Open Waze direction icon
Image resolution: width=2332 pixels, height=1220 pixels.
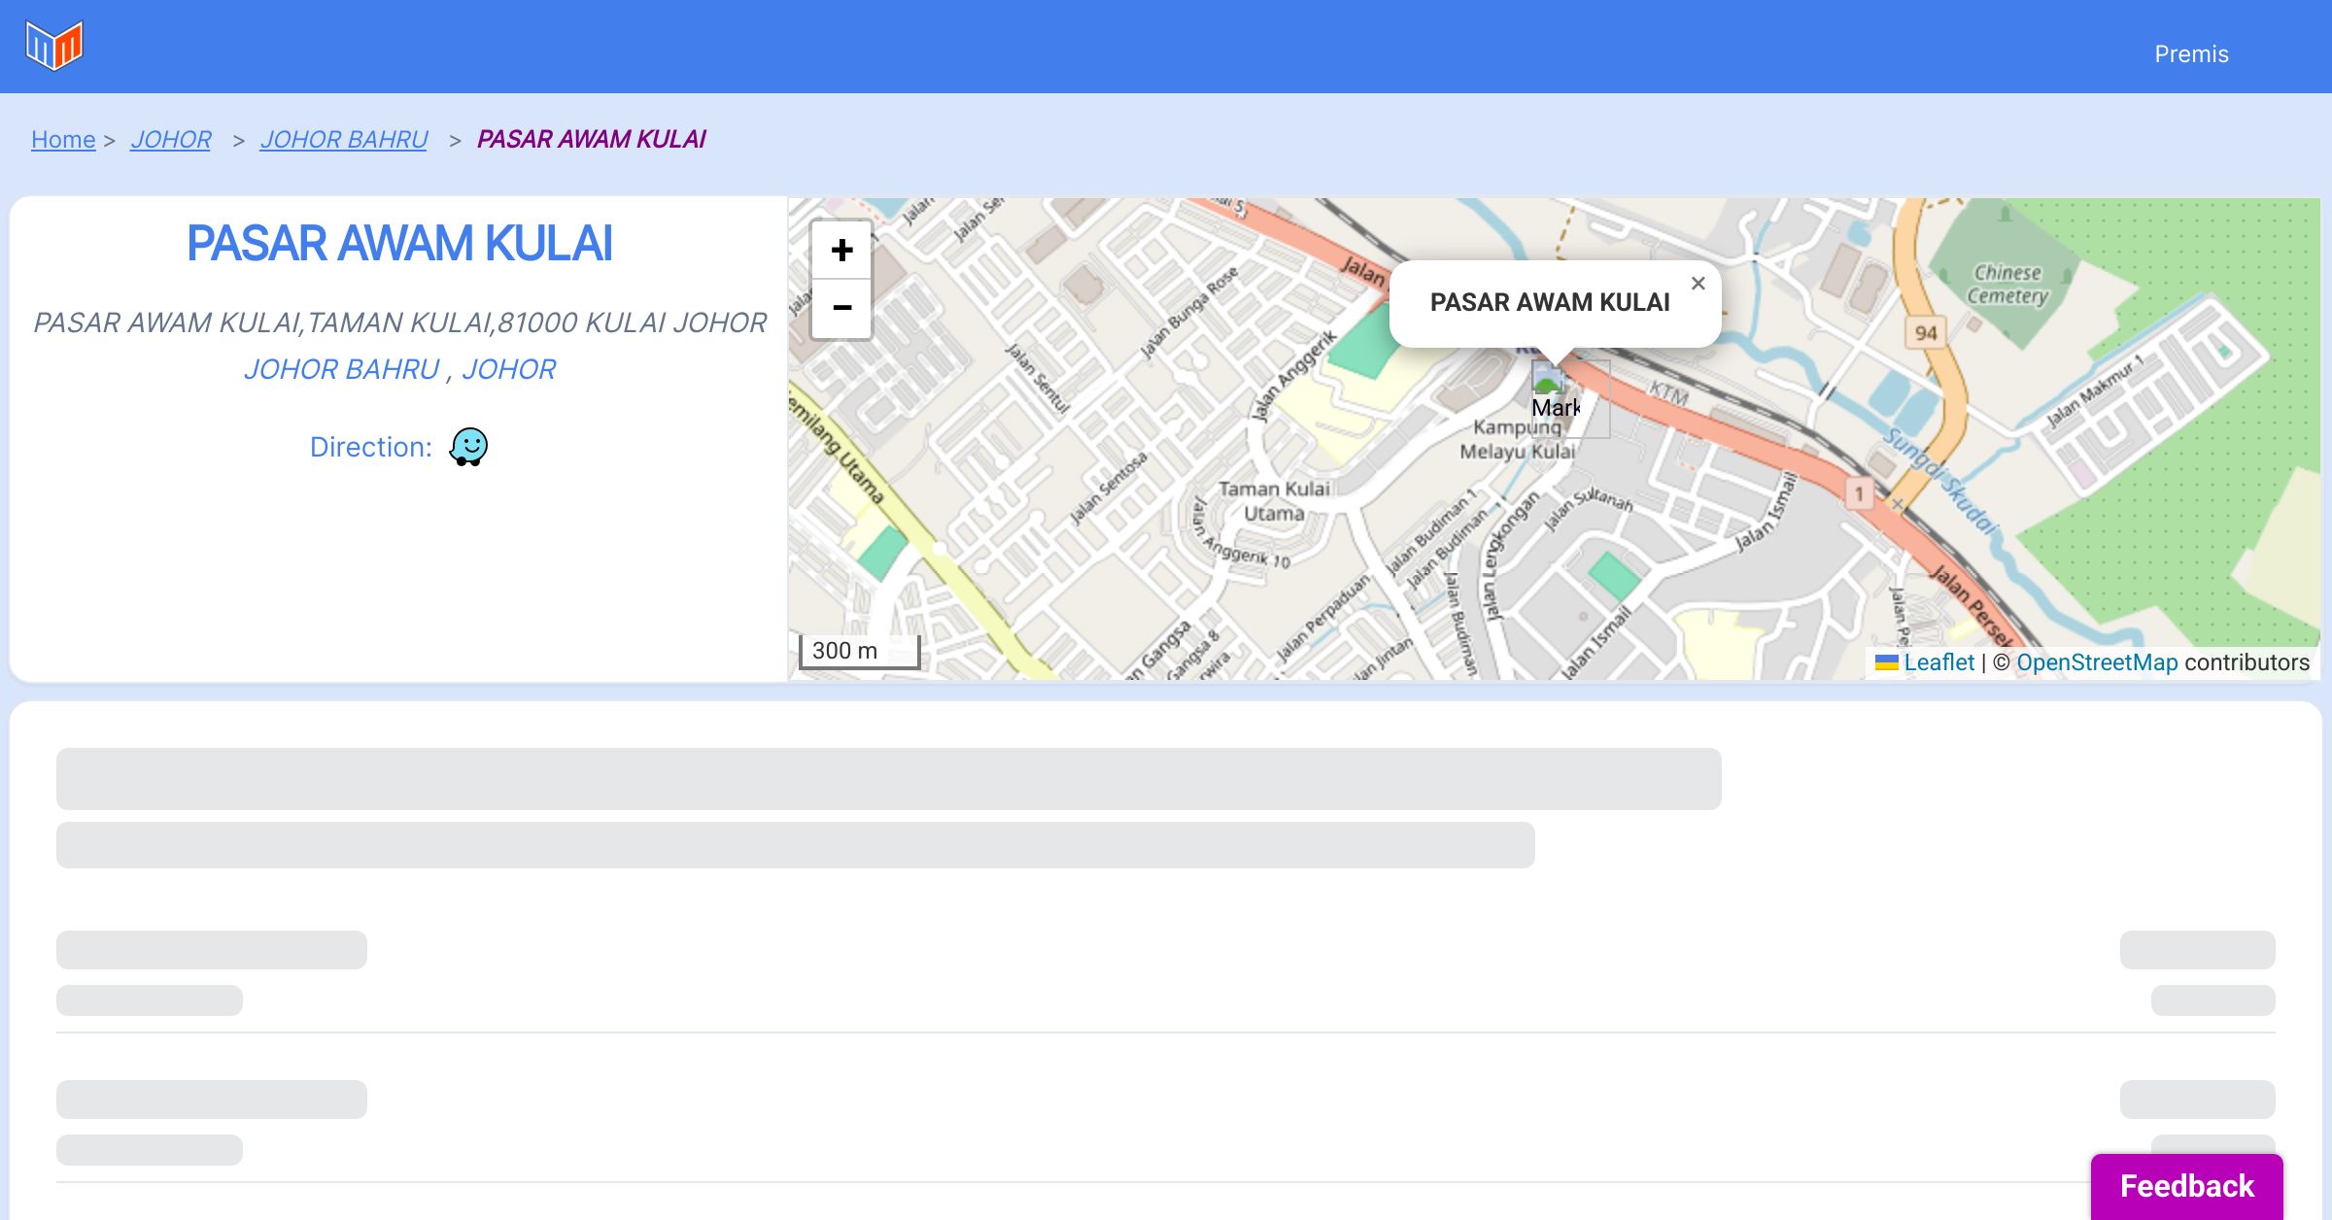click(468, 447)
